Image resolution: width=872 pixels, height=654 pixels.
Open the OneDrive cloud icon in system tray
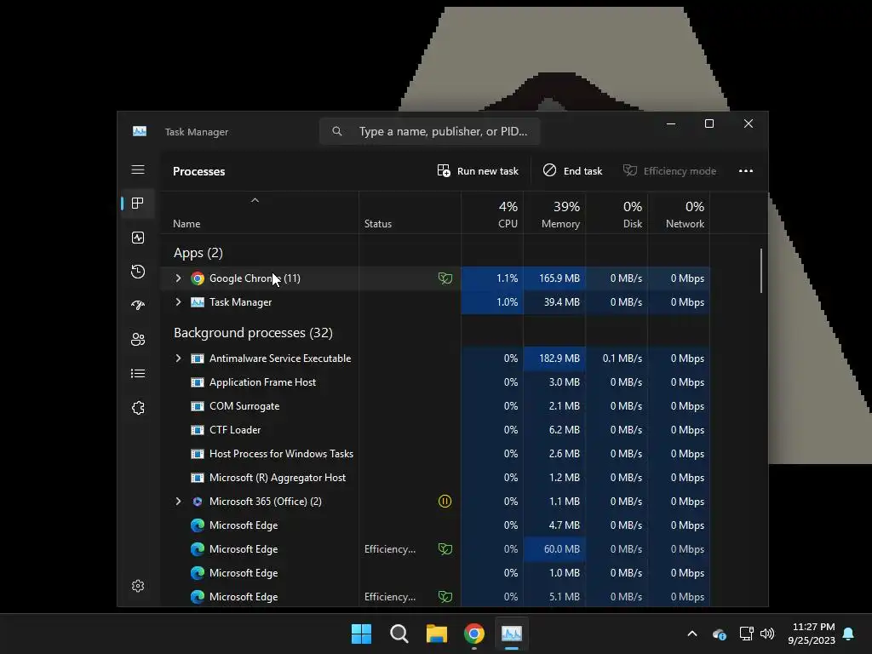point(720,634)
